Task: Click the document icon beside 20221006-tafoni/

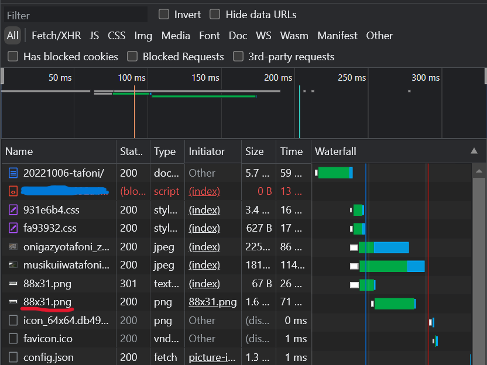Action: point(13,173)
